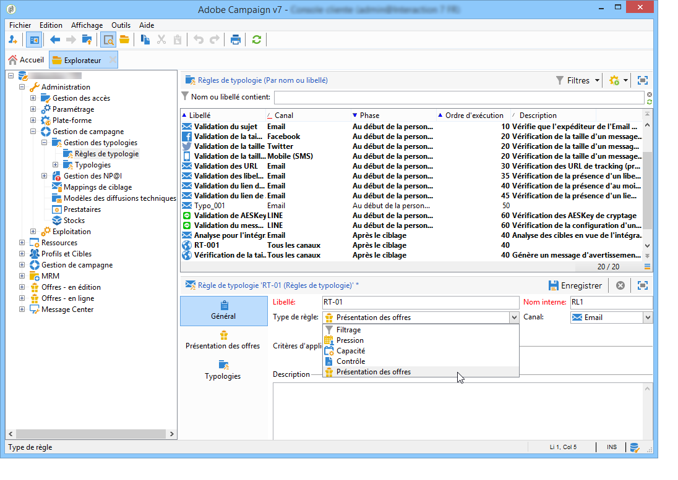This screenshot has height=480, width=678.
Task: Click the print icon in toolbar
Action: pos(235,40)
